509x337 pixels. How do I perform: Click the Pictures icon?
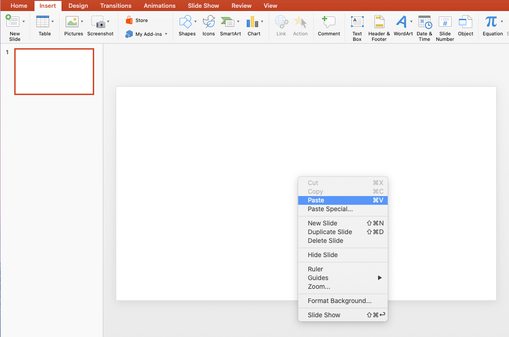pos(72,22)
